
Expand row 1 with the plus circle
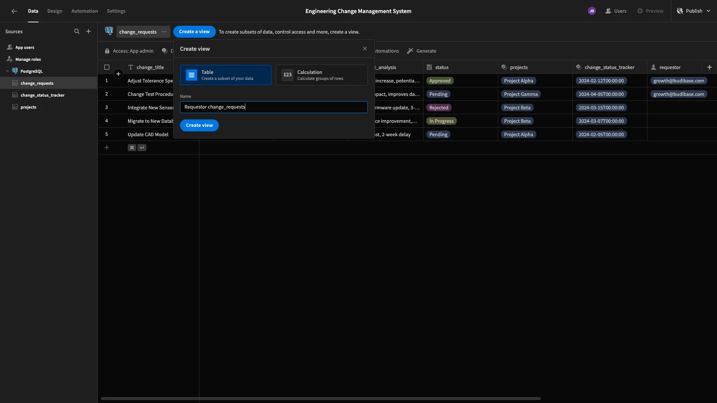pos(118,74)
